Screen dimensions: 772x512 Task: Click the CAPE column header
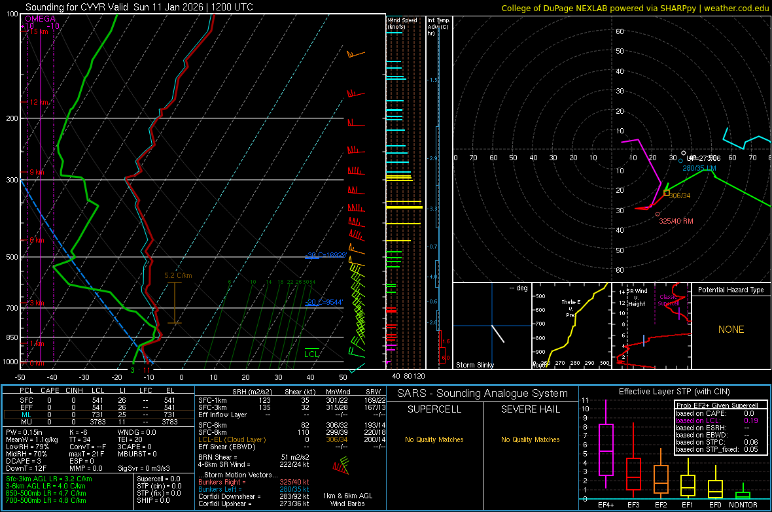[50, 390]
